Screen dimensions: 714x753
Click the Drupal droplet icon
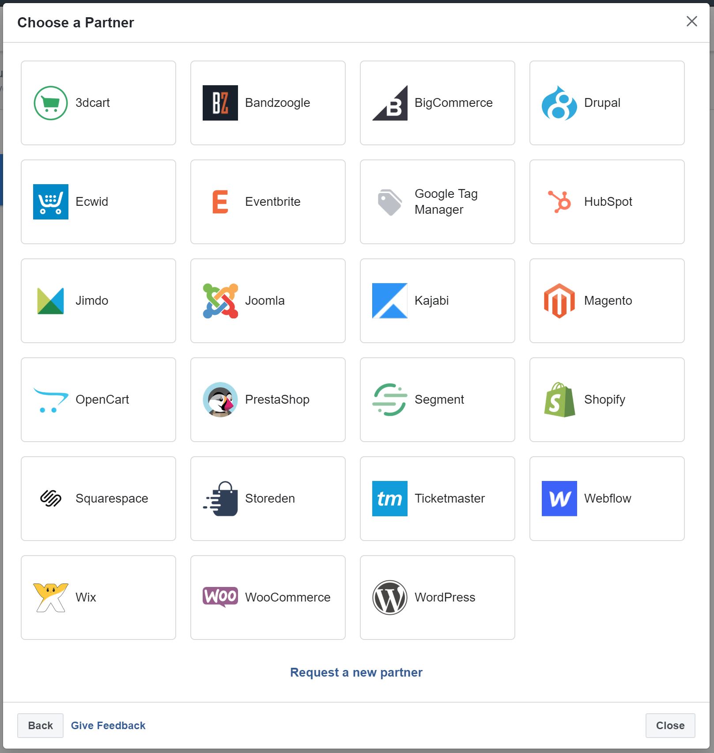pos(559,103)
